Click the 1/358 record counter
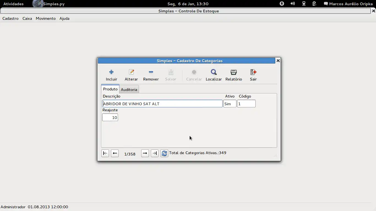Screen dimensions: 376x211 130,154
